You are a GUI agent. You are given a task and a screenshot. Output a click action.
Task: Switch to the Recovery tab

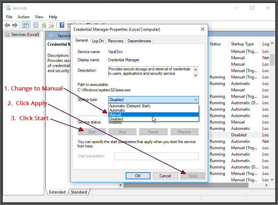[x=115, y=41]
